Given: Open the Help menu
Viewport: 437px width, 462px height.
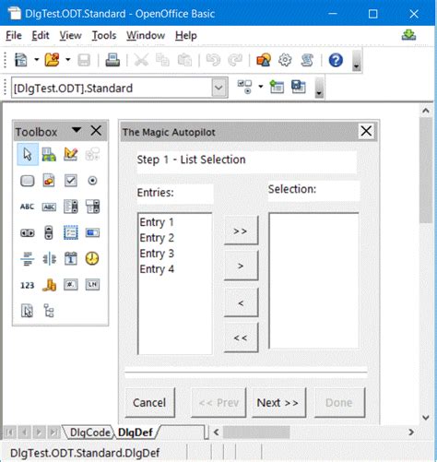Looking at the screenshot, I should pyautogui.click(x=186, y=36).
